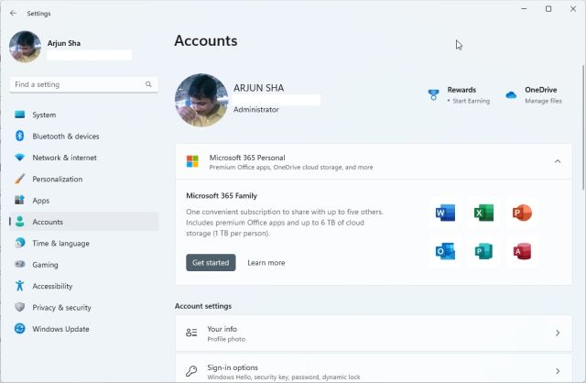The width and height of the screenshot is (586, 383).
Task: Collapse the Microsoft 365 Personal card
Action: 558,161
